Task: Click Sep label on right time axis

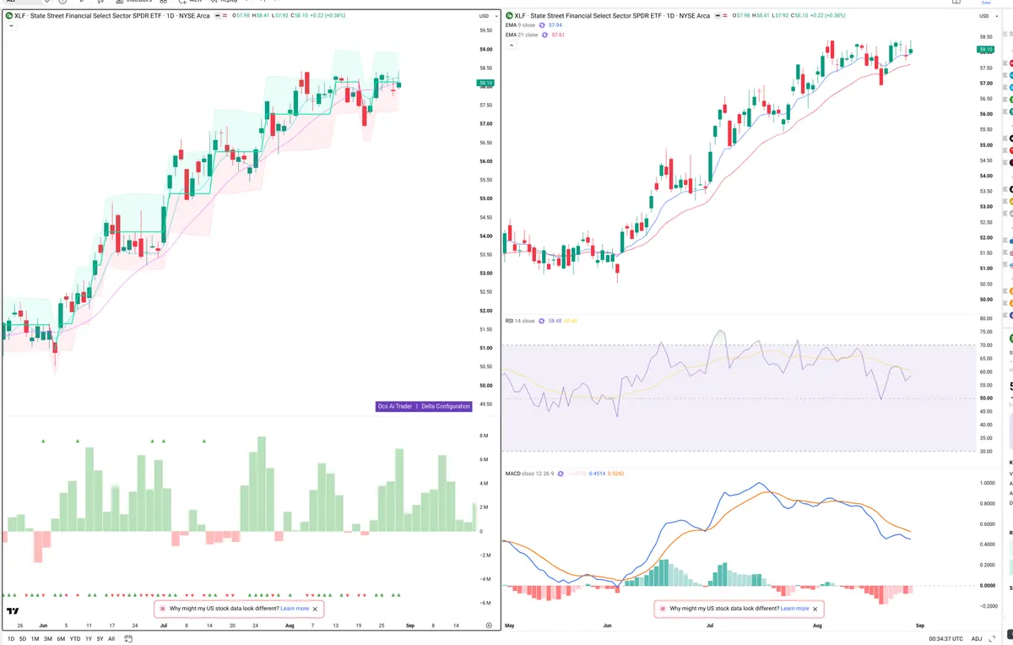Action: click(920, 626)
